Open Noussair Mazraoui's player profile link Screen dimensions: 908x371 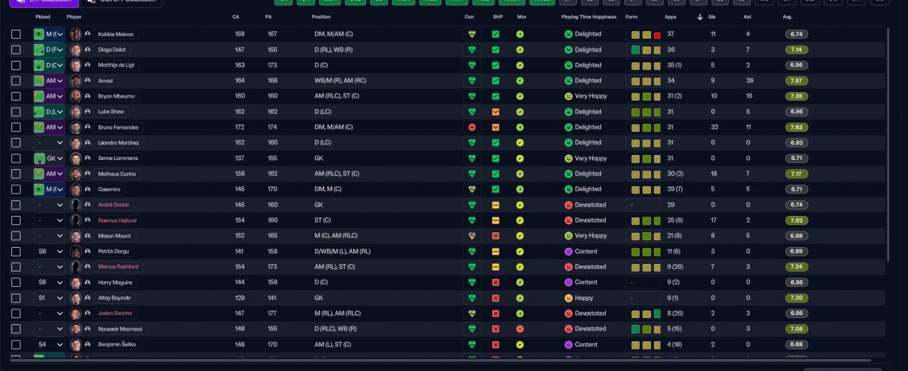(x=121, y=329)
